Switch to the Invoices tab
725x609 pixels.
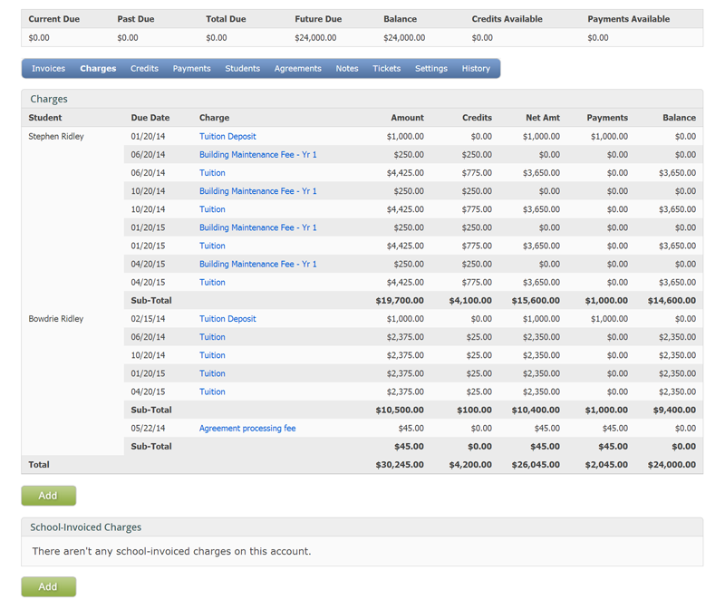pos(47,68)
